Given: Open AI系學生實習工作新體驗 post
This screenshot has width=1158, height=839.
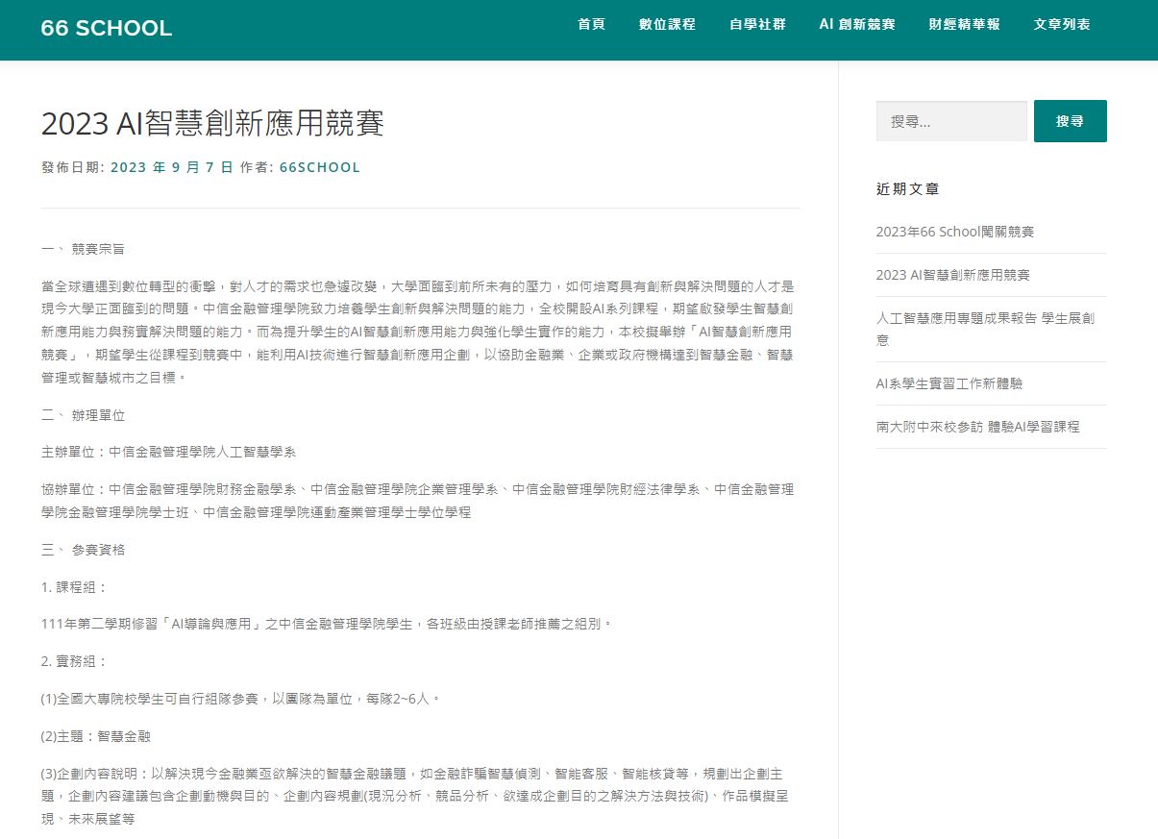Looking at the screenshot, I should 949,383.
